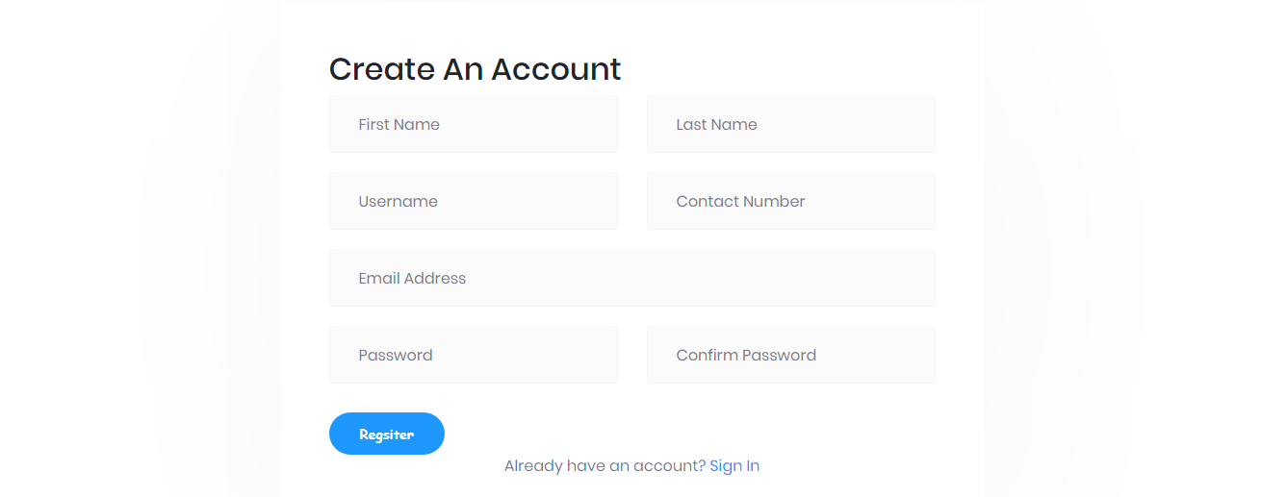The height and width of the screenshot is (497, 1261).
Task: Click the 'Already have an account?' text
Action: (x=605, y=466)
